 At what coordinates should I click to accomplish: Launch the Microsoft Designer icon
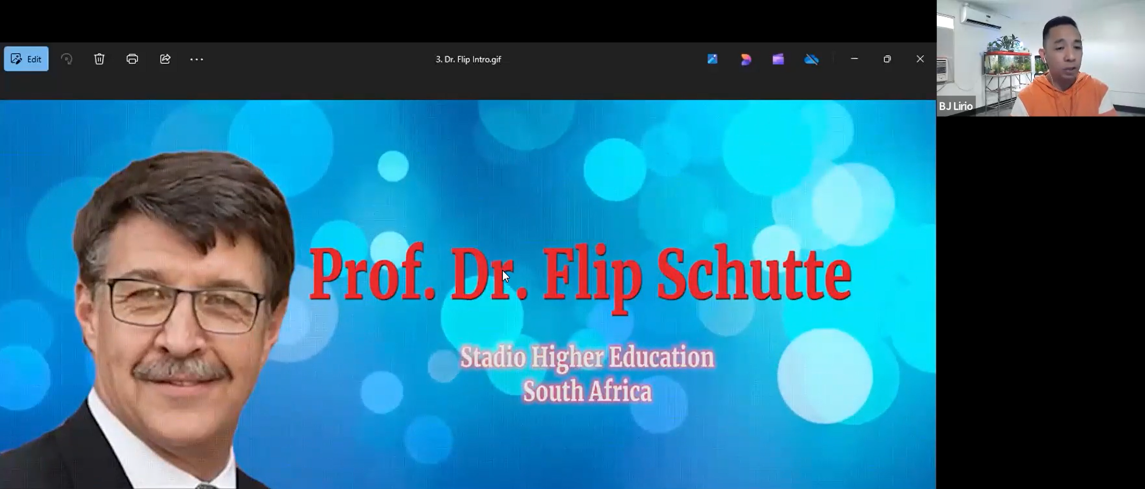pyautogui.click(x=746, y=59)
